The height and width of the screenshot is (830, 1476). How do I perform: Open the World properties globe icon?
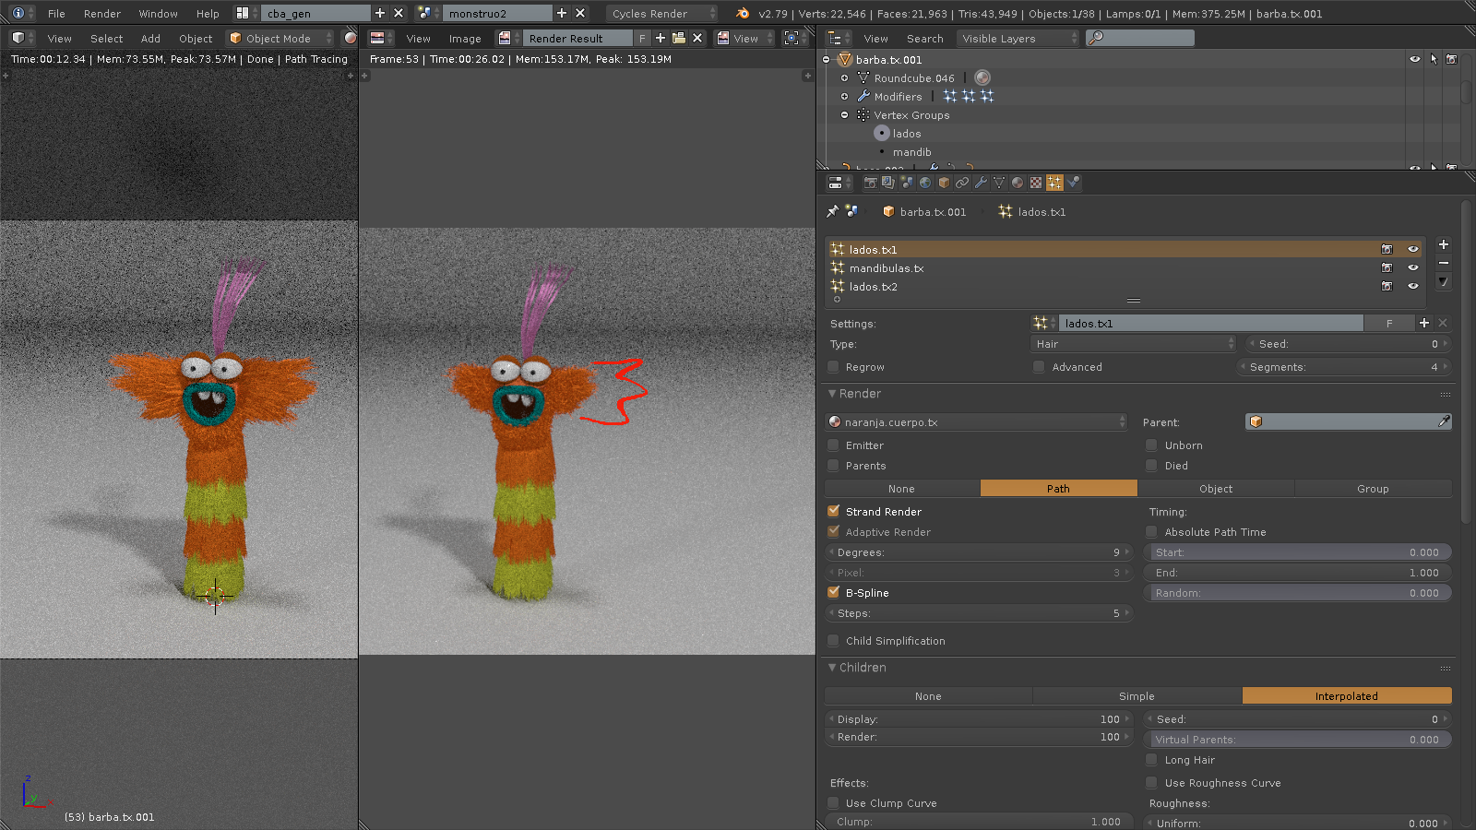click(x=925, y=183)
